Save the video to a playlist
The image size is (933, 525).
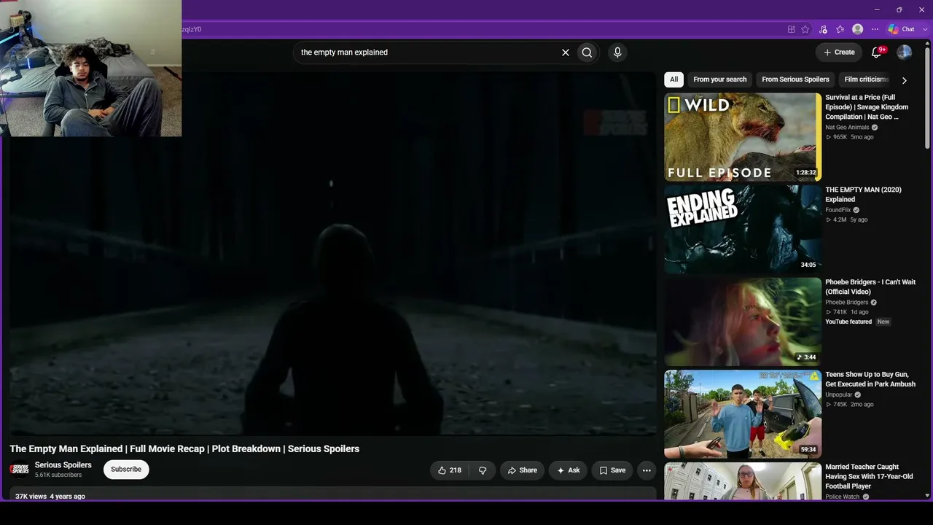(x=612, y=470)
